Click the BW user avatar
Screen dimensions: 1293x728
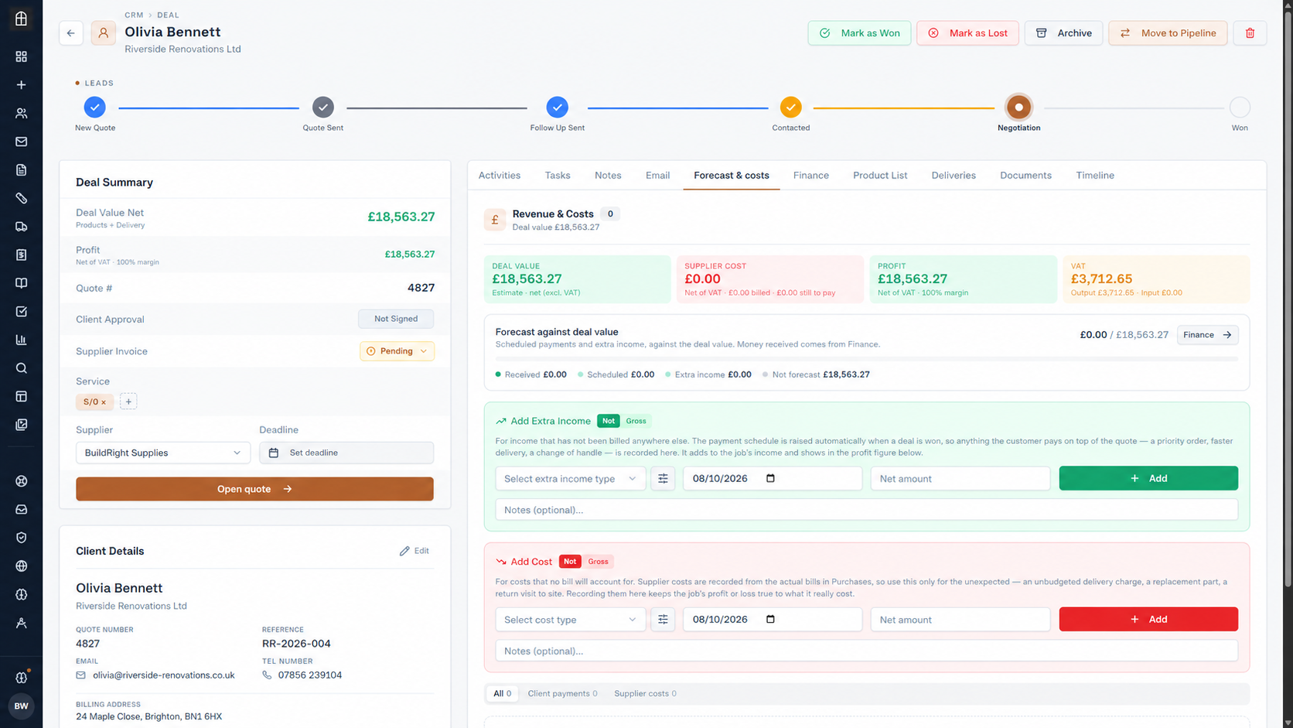(x=21, y=706)
